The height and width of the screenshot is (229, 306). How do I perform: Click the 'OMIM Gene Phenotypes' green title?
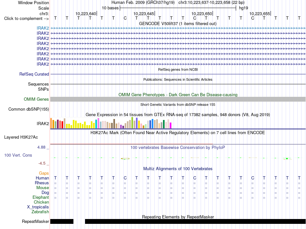(x=178, y=95)
